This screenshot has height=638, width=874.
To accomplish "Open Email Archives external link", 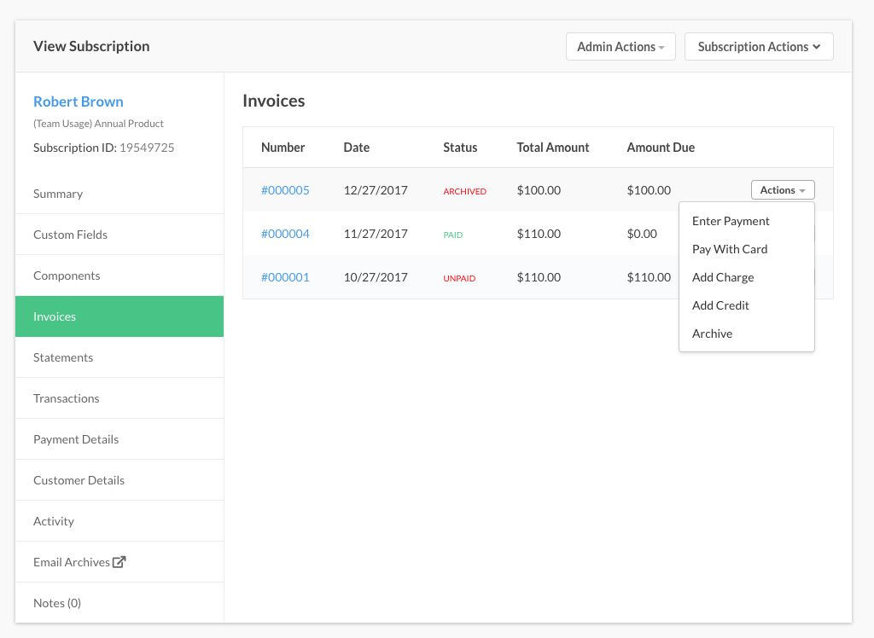I will pos(119,562).
